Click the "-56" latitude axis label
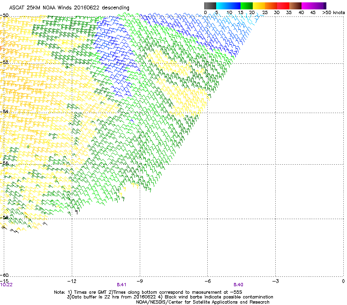This screenshot has height=305, width=347. tap(4, 163)
